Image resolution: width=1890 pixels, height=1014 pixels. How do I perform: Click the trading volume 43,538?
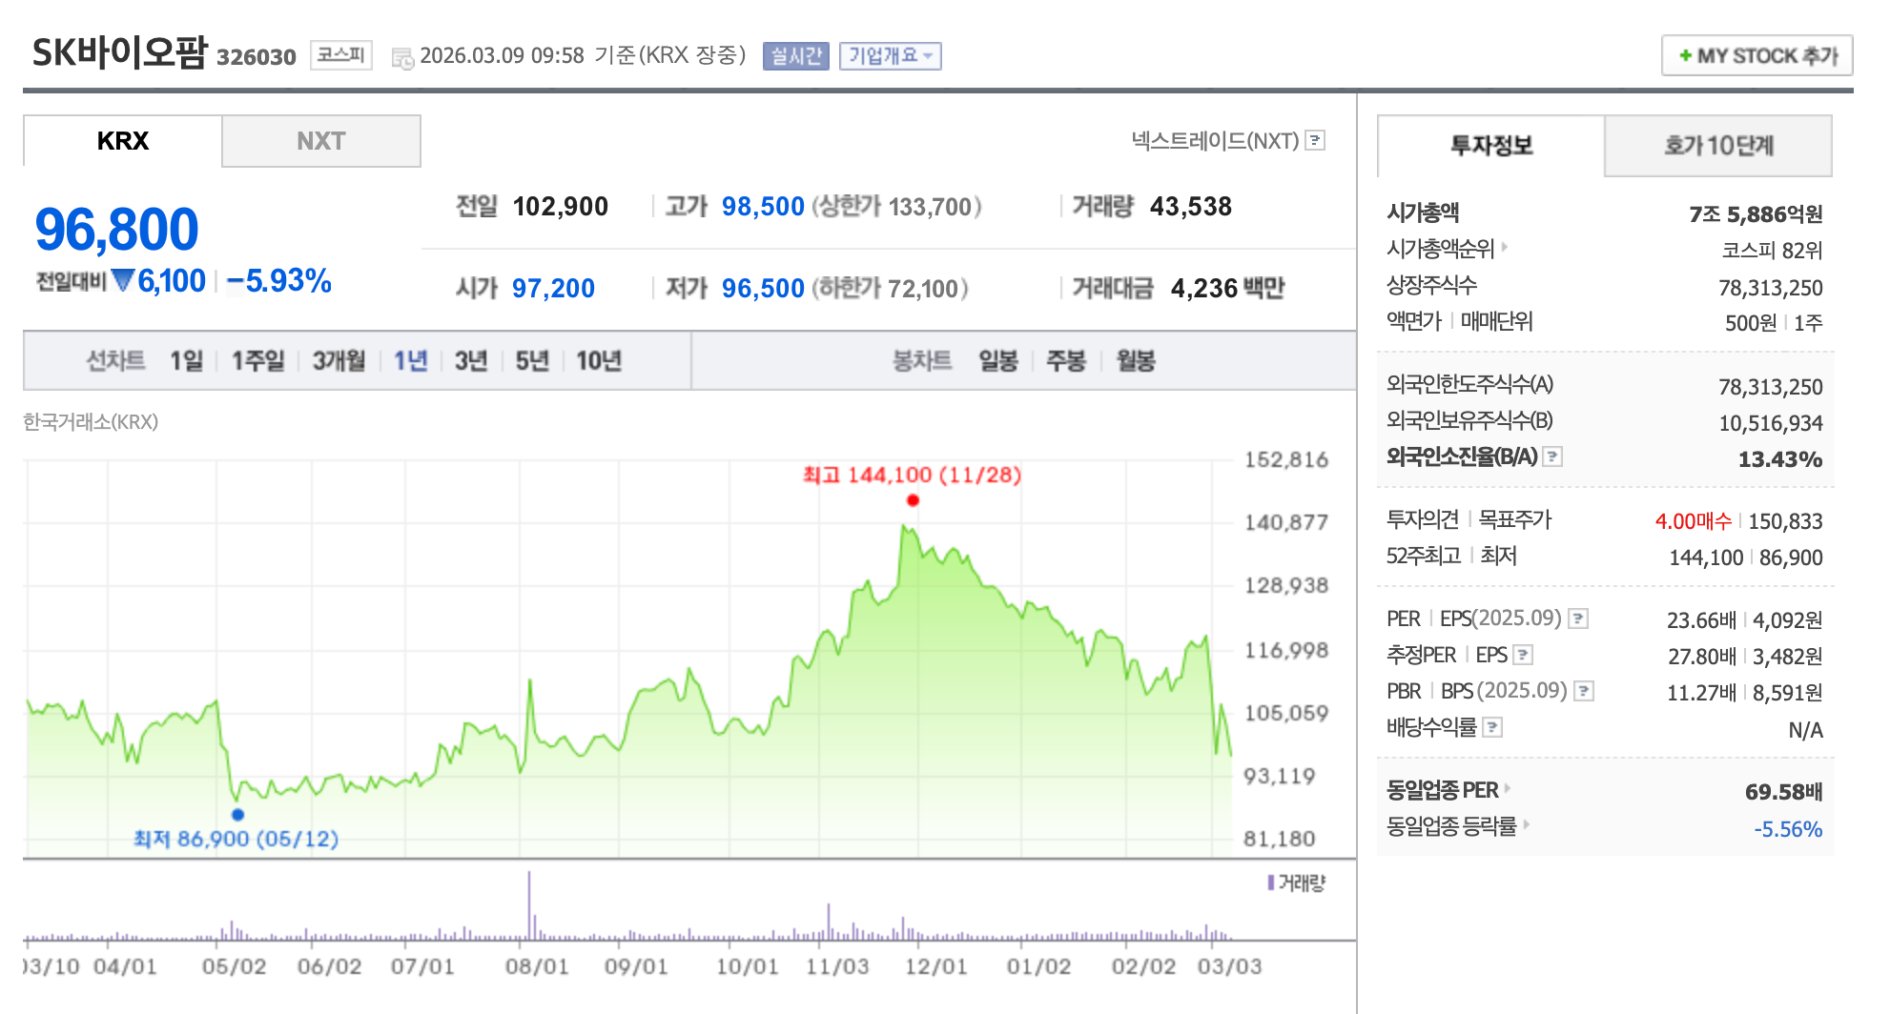[x=1191, y=207]
